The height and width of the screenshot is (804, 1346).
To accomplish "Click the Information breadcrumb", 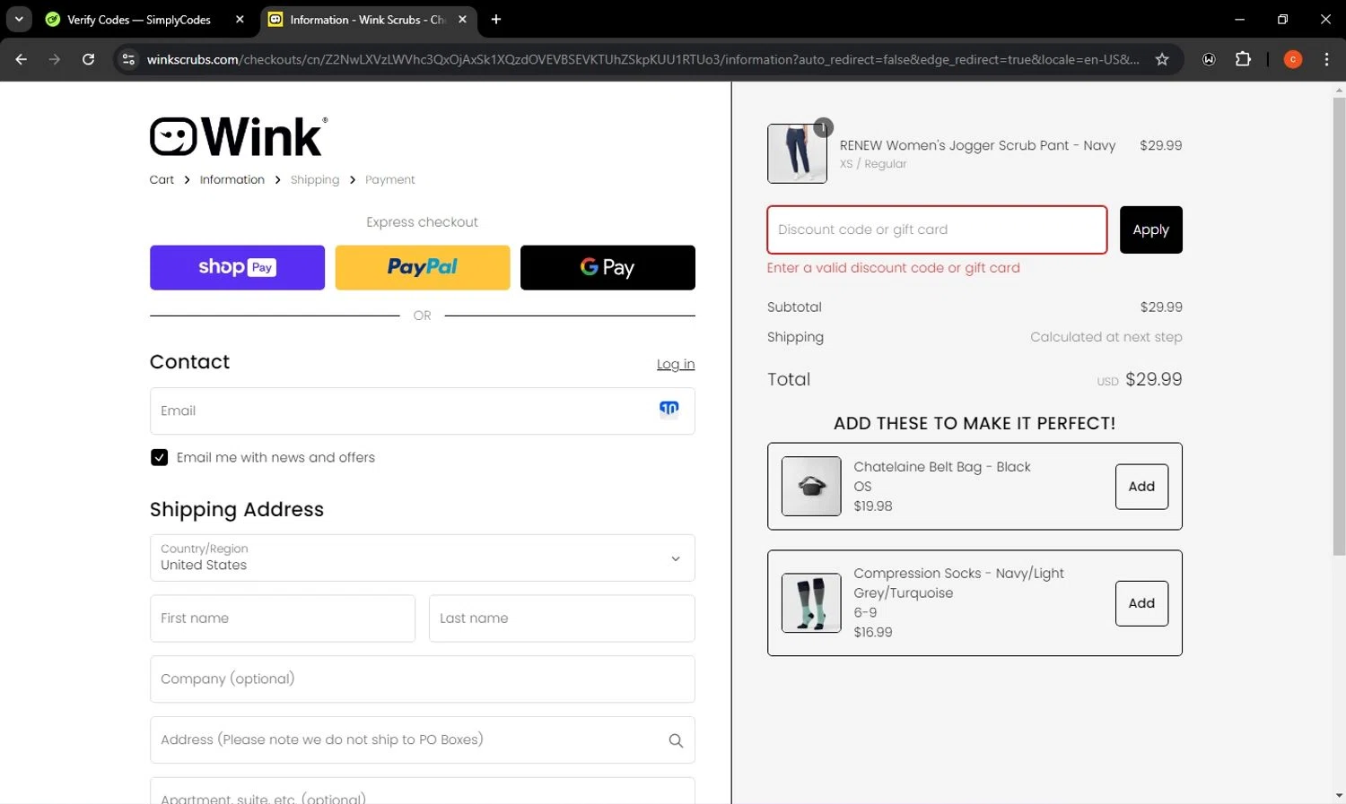I will (232, 179).
